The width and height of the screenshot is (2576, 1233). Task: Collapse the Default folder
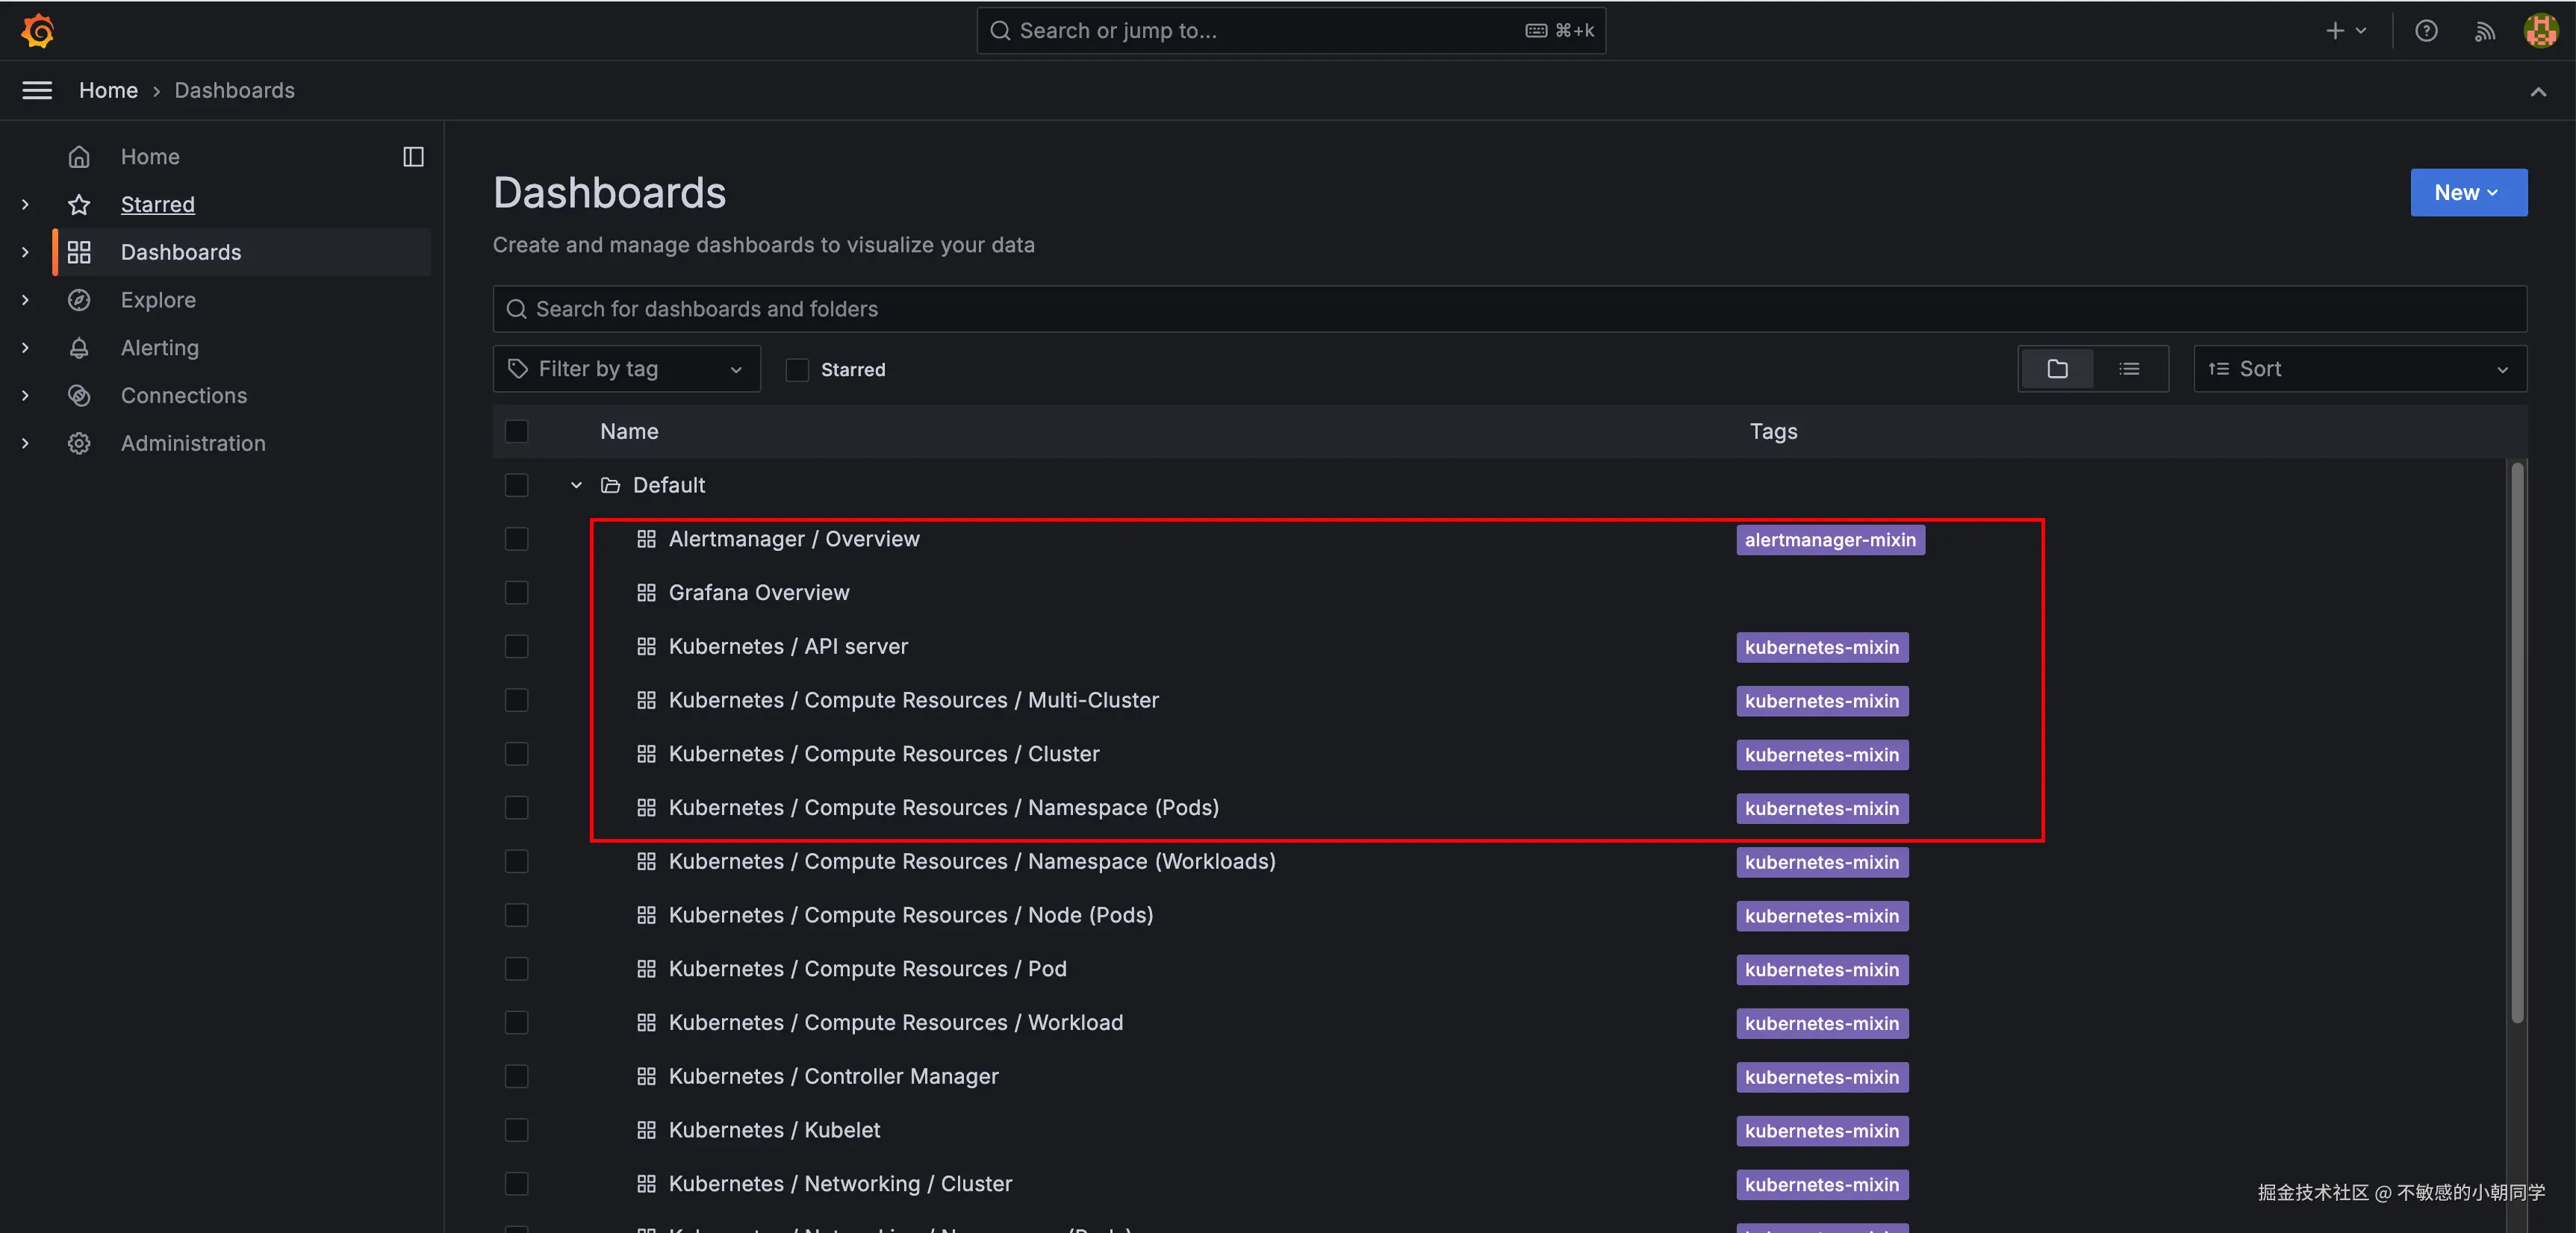tap(576, 485)
